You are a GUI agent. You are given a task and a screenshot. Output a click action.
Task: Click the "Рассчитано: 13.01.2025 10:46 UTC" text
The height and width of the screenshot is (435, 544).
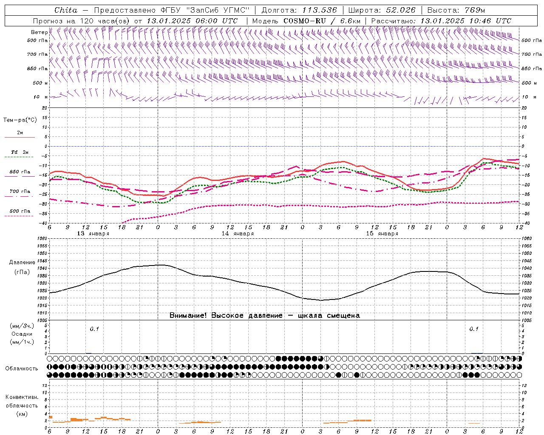click(x=441, y=21)
